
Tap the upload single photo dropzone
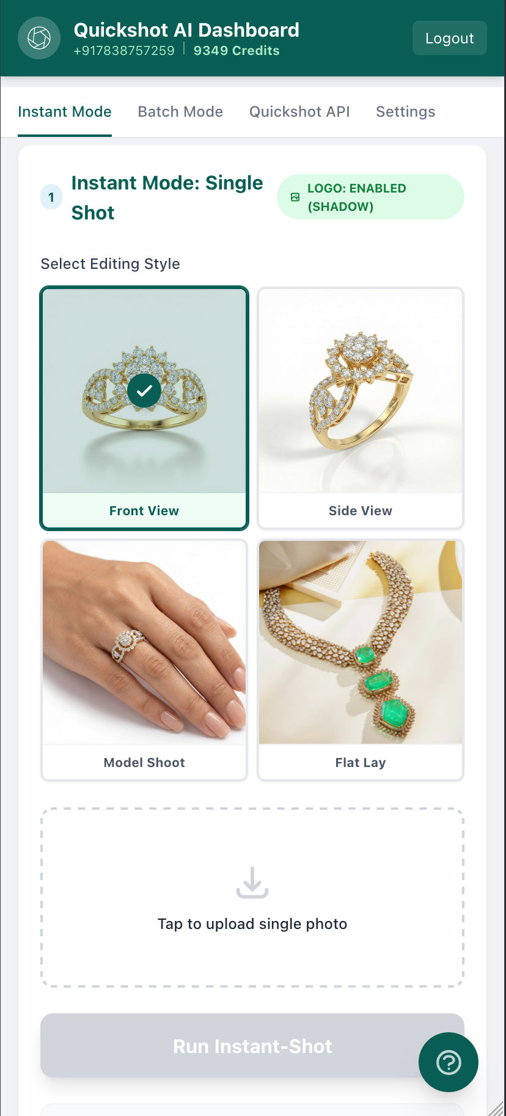[252, 897]
